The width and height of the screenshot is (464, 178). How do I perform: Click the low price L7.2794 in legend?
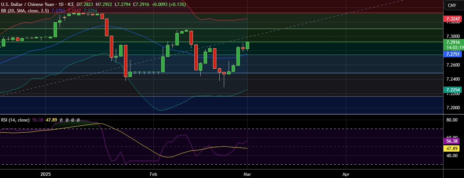tap(123, 5)
